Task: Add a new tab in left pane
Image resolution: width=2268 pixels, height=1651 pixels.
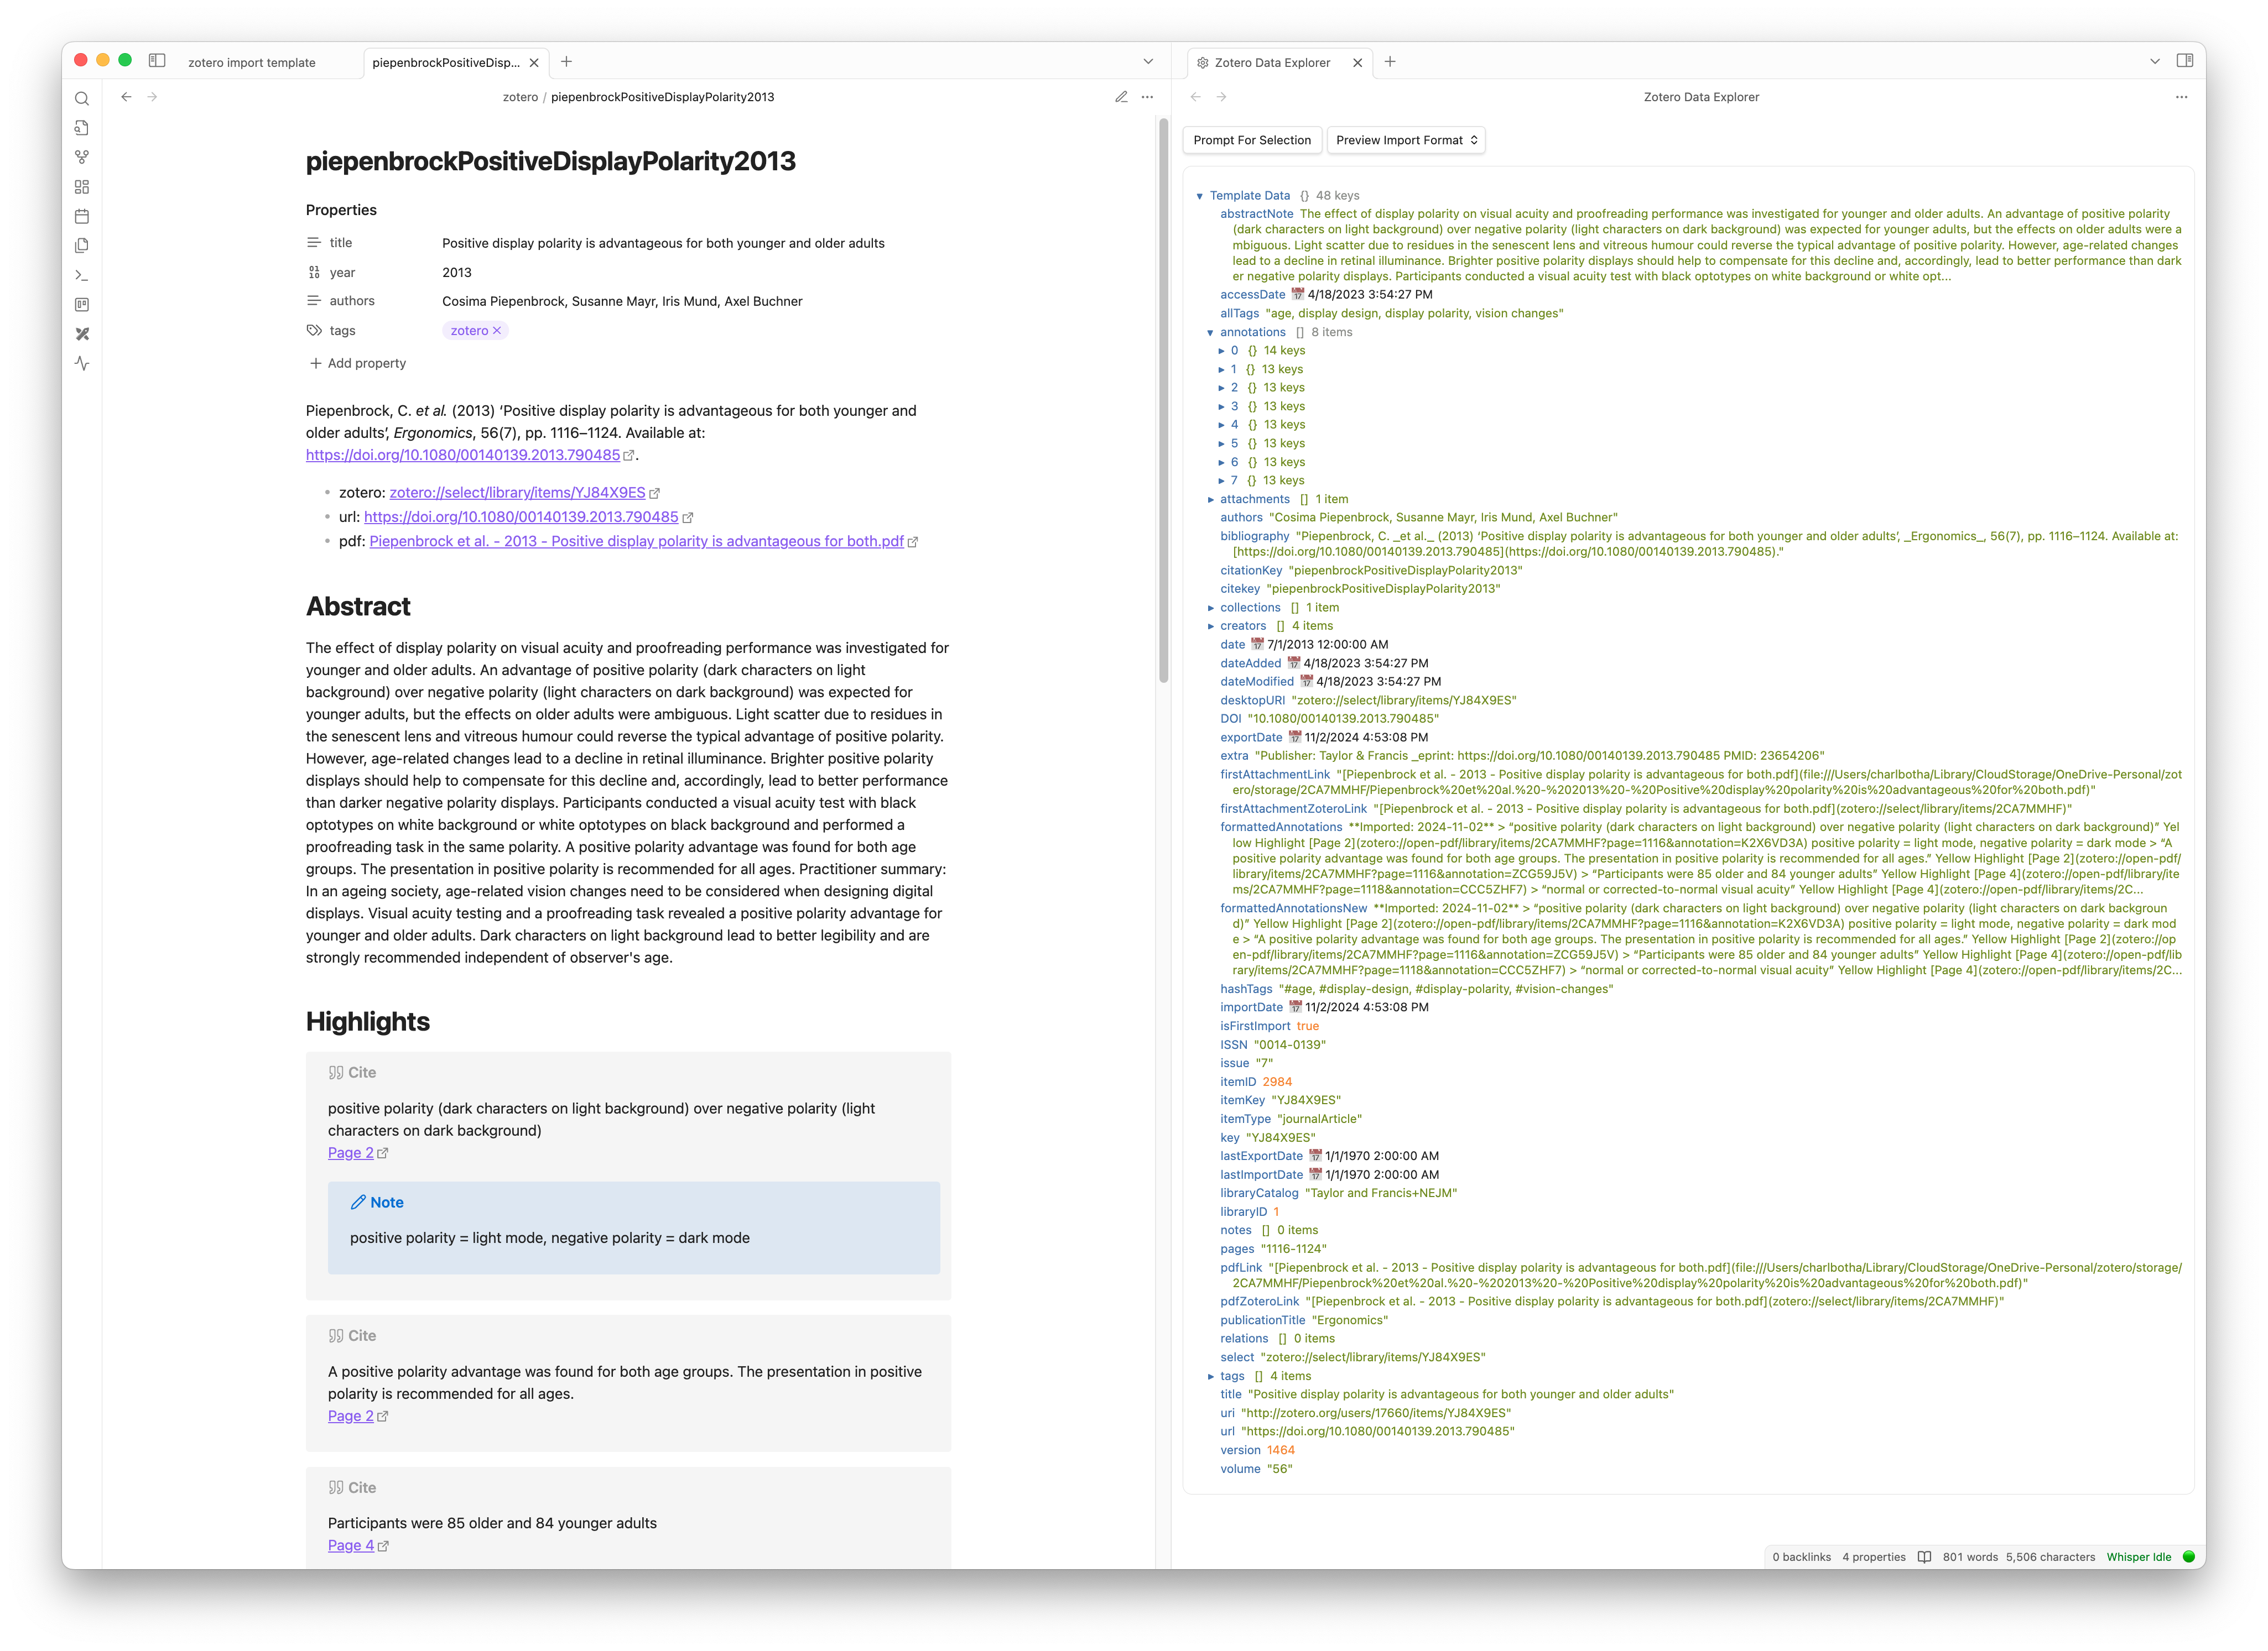Action: pos(567,62)
